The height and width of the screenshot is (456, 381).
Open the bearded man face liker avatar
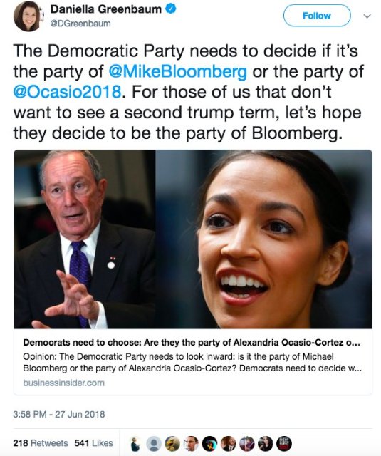coord(191,444)
